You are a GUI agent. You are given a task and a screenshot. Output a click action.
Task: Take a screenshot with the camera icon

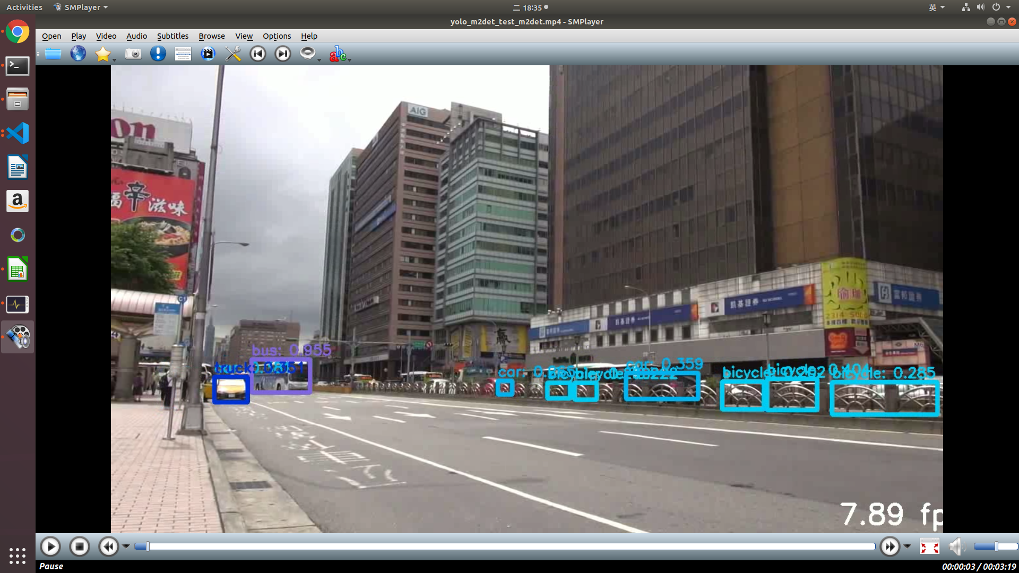(133, 54)
